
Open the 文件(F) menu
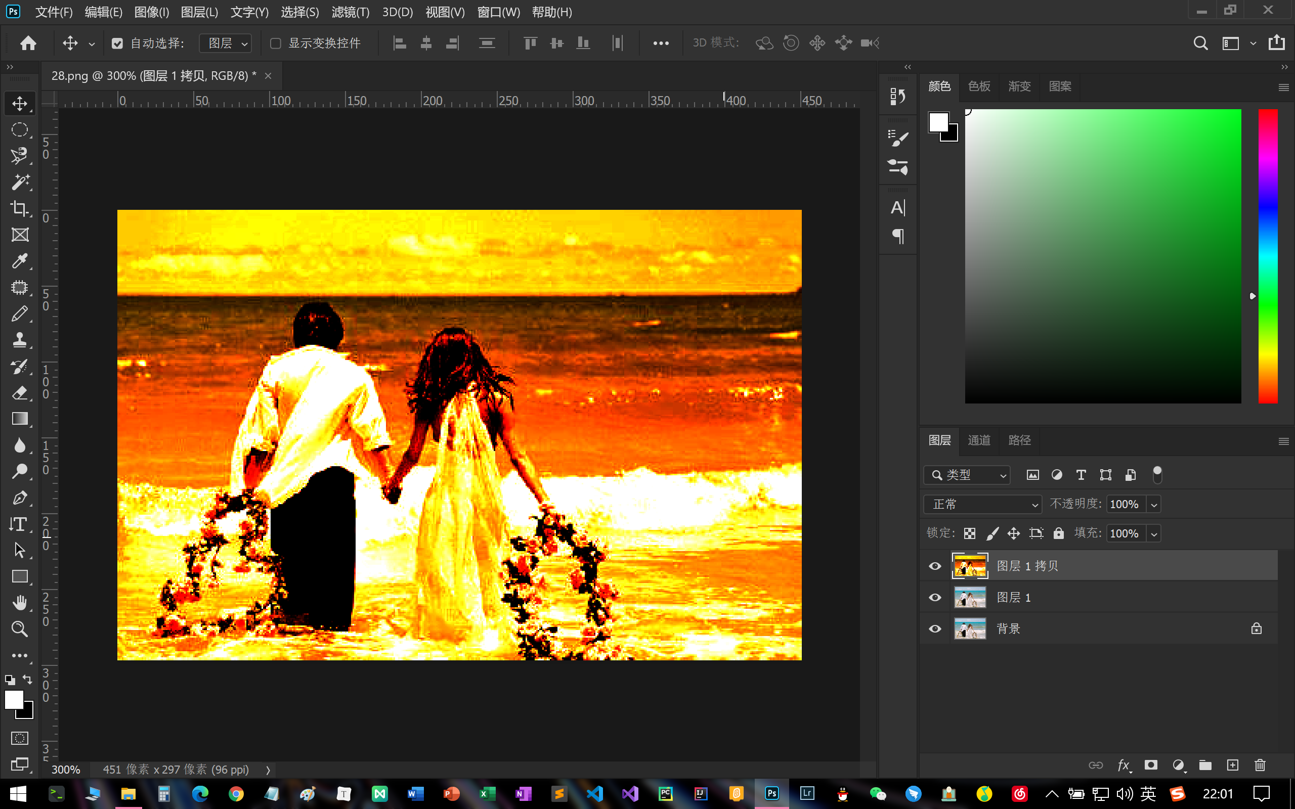coord(54,12)
